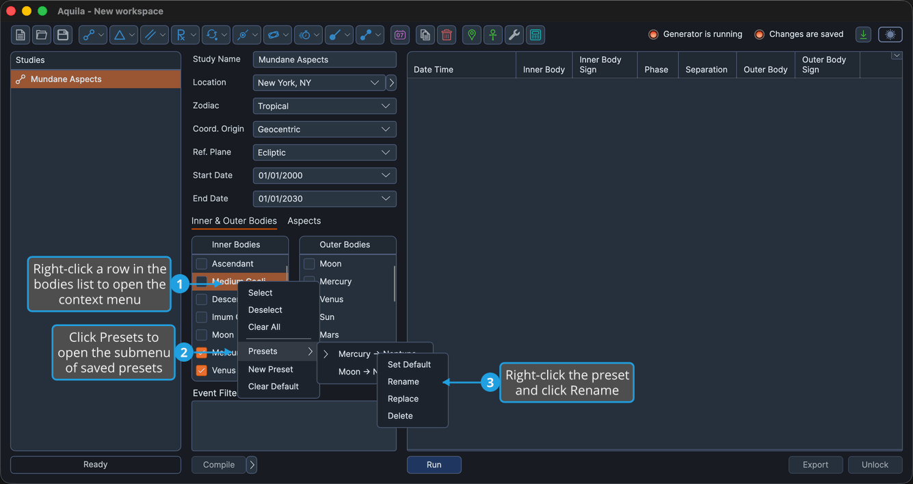Expand the triangle study dropdown arrow
The image size is (913, 484).
[x=133, y=35]
